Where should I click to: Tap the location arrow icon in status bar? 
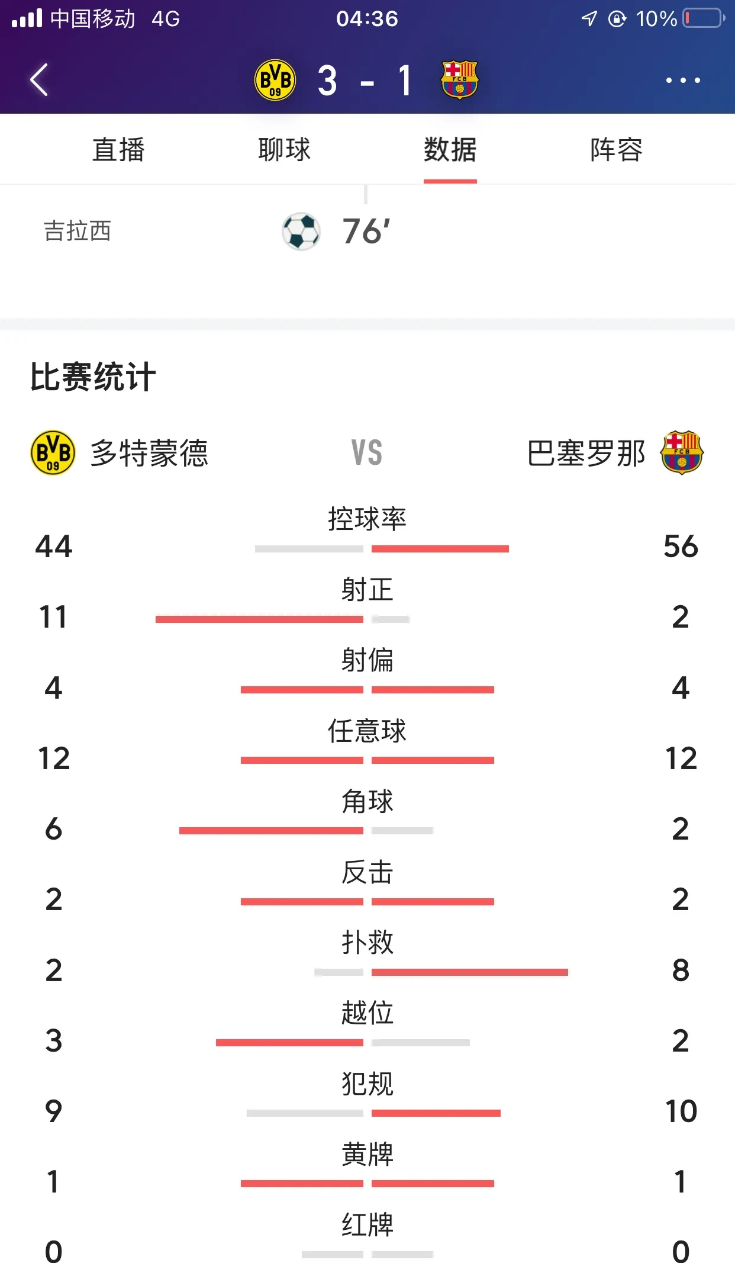pyautogui.click(x=588, y=18)
